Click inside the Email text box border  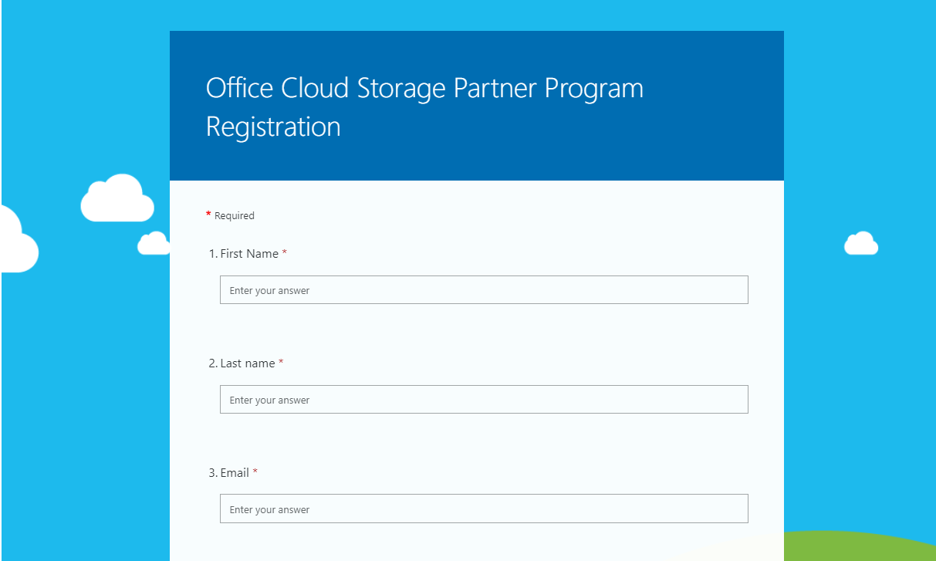[x=484, y=509]
